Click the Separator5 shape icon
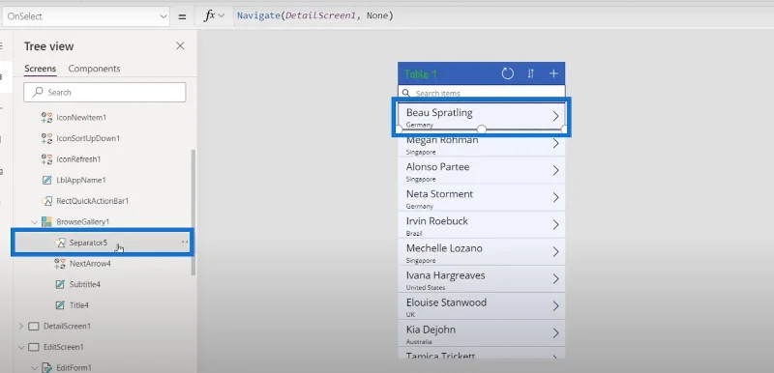This screenshot has height=373, width=774. pos(60,243)
